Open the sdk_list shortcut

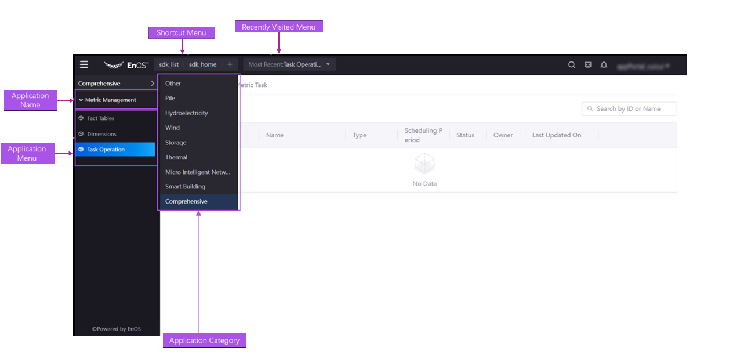(169, 65)
